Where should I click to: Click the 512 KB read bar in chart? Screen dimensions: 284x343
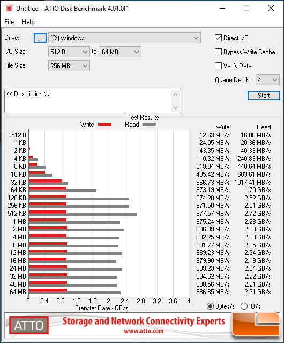click(83, 214)
